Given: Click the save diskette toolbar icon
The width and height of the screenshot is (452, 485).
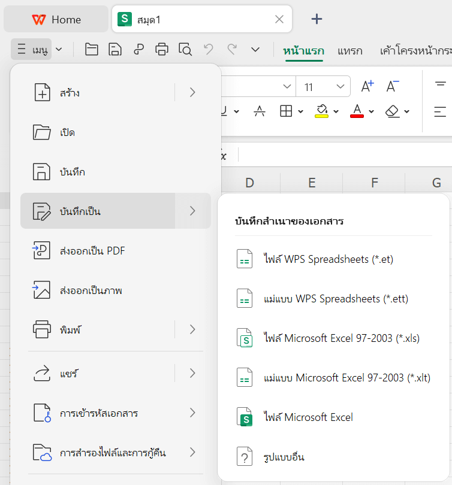Looking at the screenshot, I should pyautogui.click(x=115, y=49).
